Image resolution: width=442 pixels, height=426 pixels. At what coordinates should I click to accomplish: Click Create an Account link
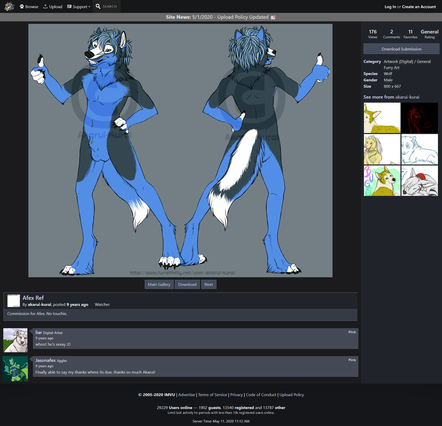tap(419, 7)
